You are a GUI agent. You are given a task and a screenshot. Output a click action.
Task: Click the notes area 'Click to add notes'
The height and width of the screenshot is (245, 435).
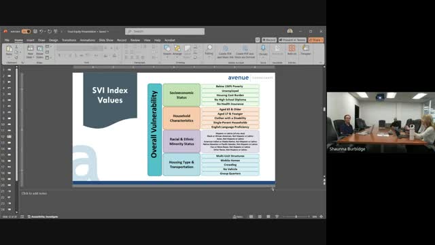[34, 193]
